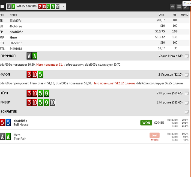The image size is (191, 177).
Task: Select player ddaf605e in the EP row
Action: (16, 32)
